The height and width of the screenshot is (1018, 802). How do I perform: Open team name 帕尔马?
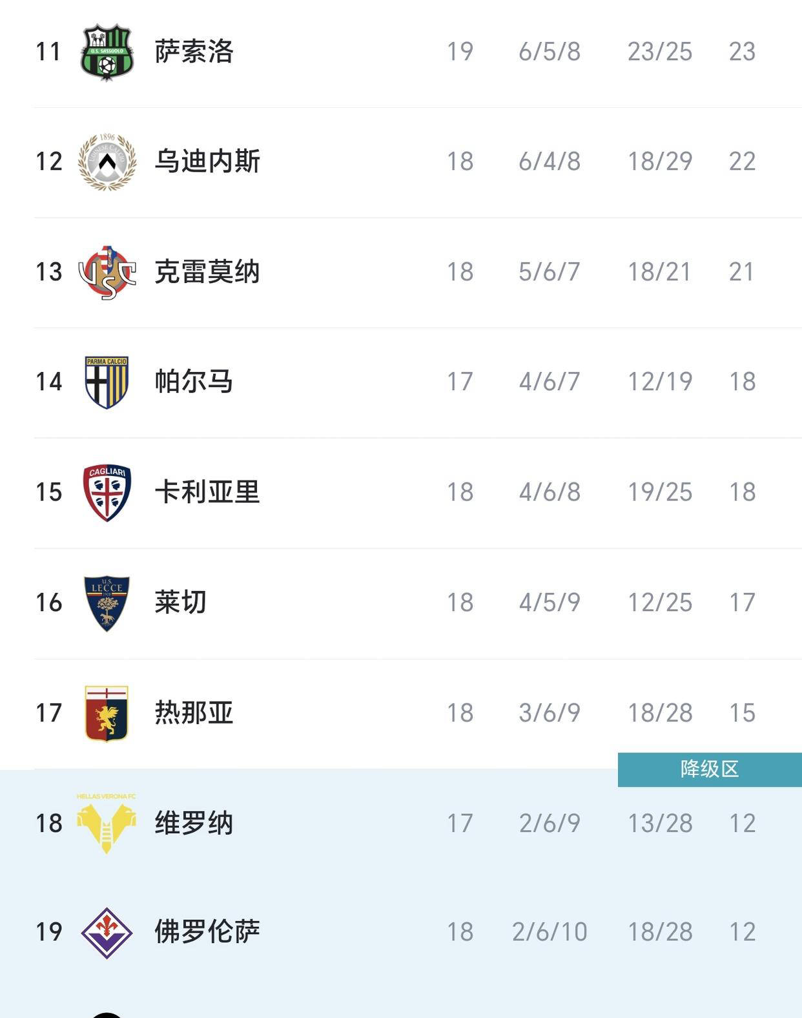coord(194,382)
